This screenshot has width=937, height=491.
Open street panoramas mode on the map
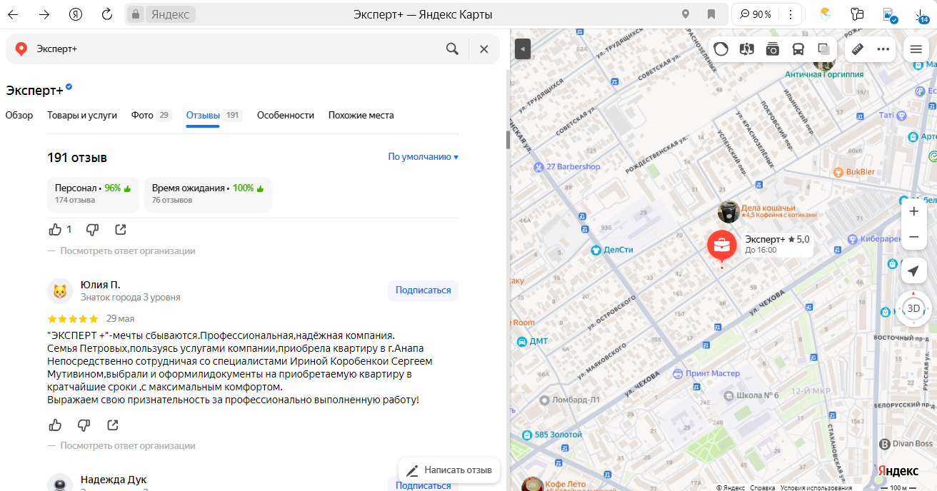(x=747, y=49)
